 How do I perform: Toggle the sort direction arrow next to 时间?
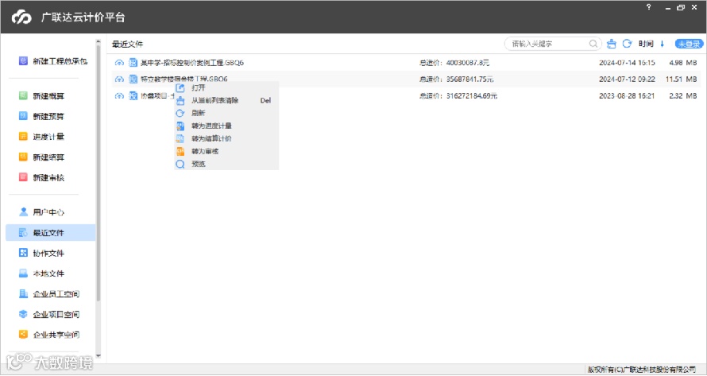pos(663,44)
